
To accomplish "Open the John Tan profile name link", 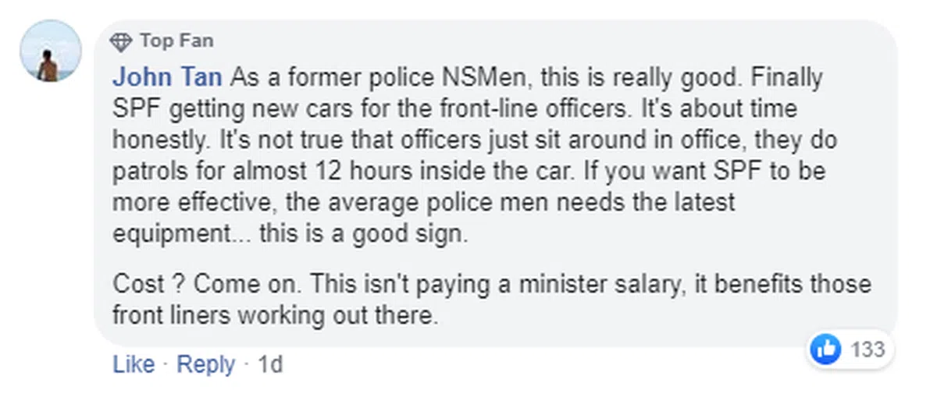I will [x=168, y=78].
